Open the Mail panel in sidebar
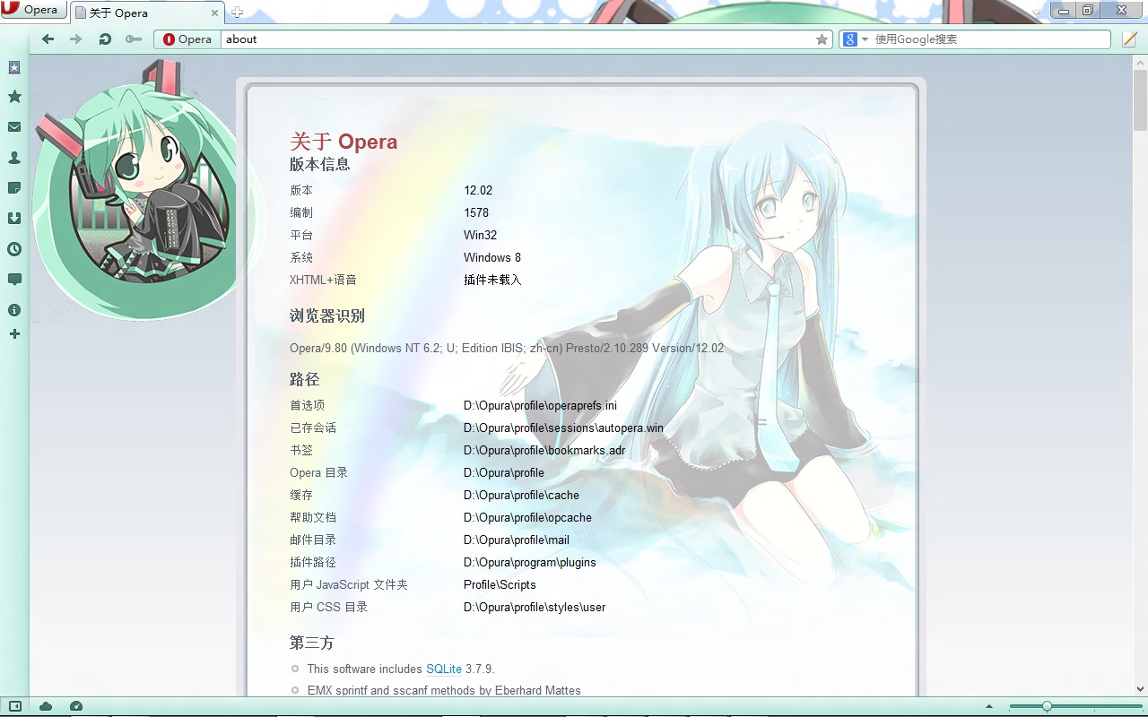 click(14, 127)
